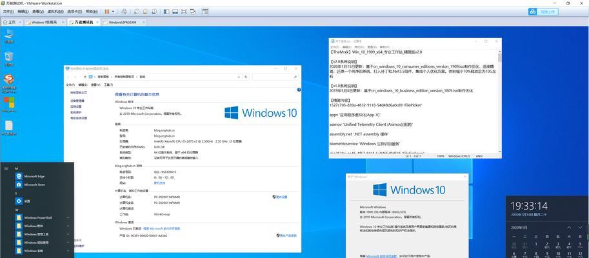Screen dimensions: 589x258
Task: Open the System window address bar dropdown arrow
Action: 239,77
